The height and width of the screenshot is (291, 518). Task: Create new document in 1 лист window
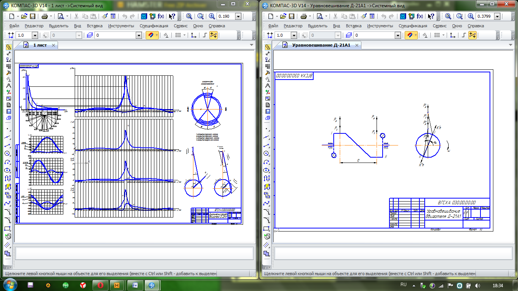11,16
